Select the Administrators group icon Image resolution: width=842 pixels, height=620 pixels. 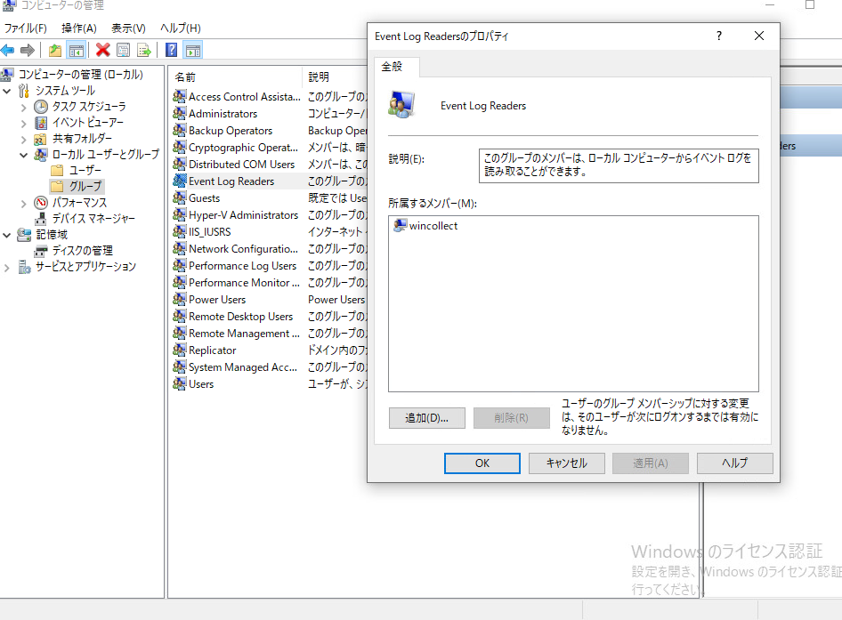180,113
